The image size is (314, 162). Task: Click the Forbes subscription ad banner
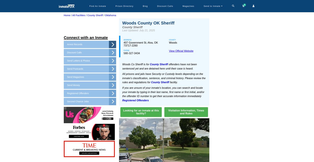(x=89, y=132)
